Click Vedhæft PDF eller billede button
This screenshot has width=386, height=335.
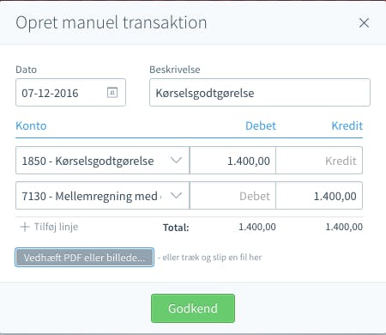(84, 258)
